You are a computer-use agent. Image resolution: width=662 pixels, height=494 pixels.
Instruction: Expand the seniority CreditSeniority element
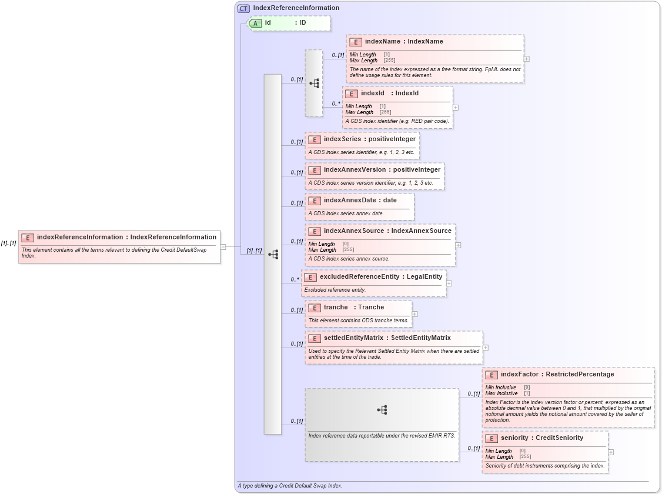611,452
